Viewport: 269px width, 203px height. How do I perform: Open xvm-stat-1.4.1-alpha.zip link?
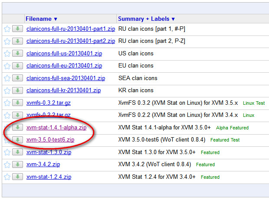point(56,128)
